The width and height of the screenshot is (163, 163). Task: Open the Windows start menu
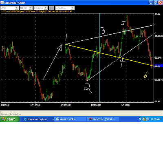tap(10, 119)
